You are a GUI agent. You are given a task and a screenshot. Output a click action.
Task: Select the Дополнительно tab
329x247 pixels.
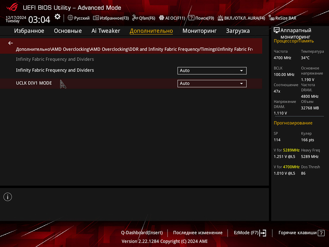(x=151, y=31)
